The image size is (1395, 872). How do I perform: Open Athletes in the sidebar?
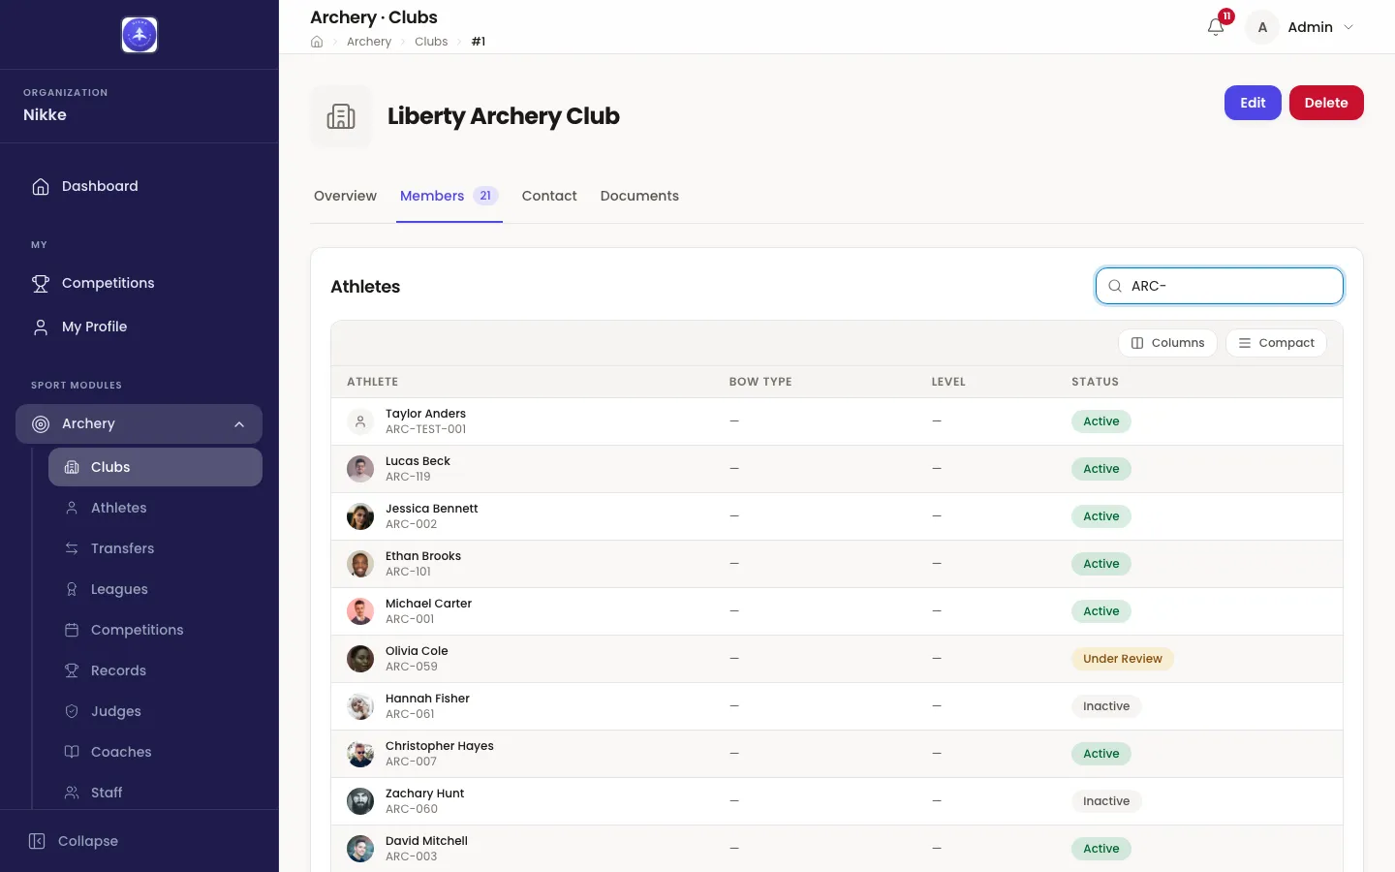pyautogui.click(x=155, y=508)
